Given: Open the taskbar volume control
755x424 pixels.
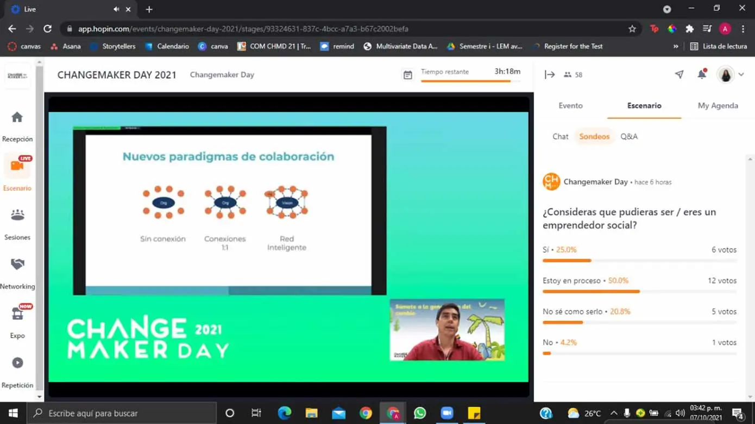Looking at the screenshot, I should pos(680,413).
